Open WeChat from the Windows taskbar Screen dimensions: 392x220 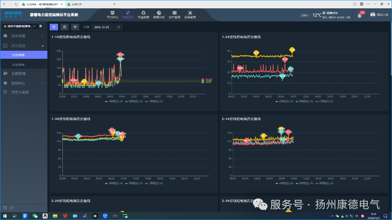(35, 216)
